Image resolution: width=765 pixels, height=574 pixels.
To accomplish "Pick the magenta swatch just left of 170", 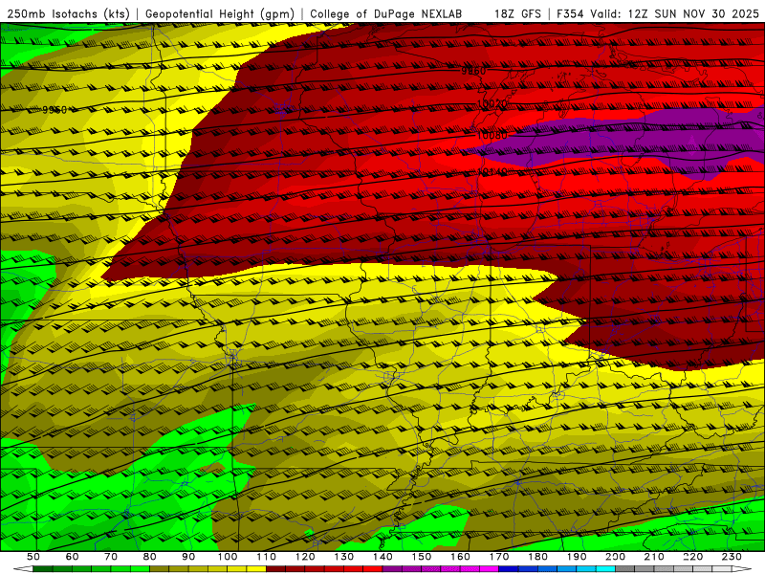I will pyautogui.click(x=490, y=569).
